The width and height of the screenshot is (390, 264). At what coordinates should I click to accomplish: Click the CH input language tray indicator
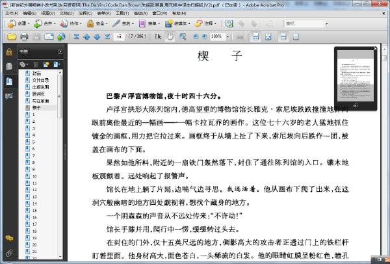pos(380,259)
